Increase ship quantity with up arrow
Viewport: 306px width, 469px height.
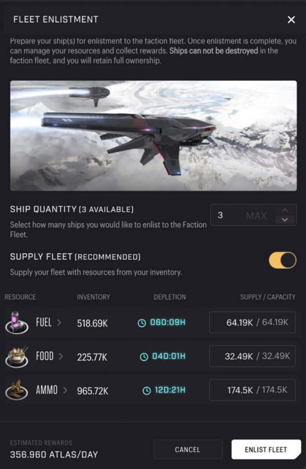click(285, 210)
